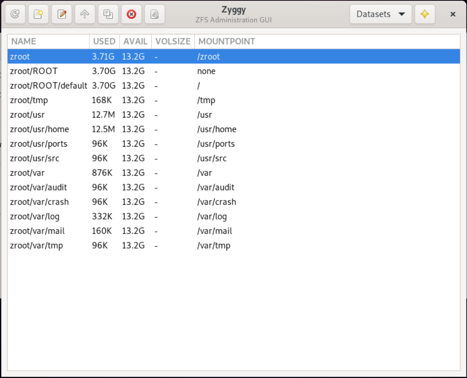Screen dimensions: 467x378
Task: Click the mountpoint 'none' cell
Action: (x=206, y=71)
